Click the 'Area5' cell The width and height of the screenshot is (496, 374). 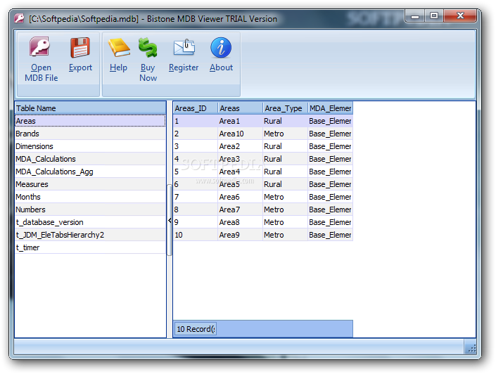pos(240,184)
